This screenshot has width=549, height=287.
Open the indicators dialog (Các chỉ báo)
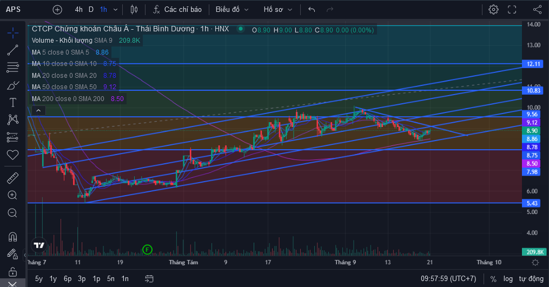(x=177, y=9)
